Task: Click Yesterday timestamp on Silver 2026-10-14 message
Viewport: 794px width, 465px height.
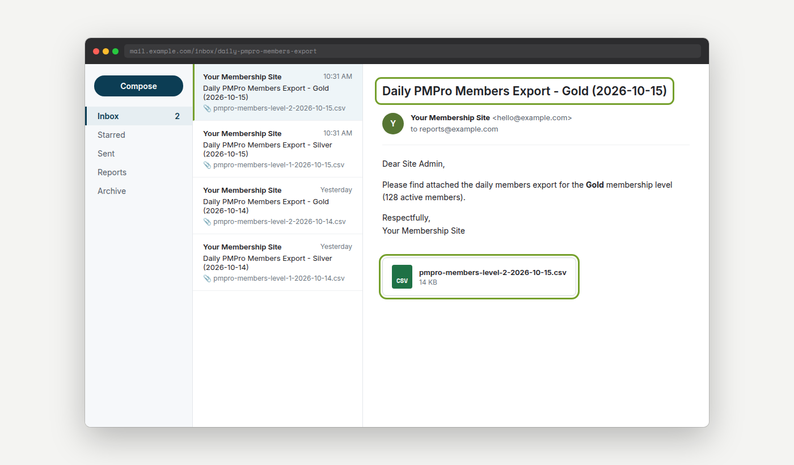Action: (336, 247)
